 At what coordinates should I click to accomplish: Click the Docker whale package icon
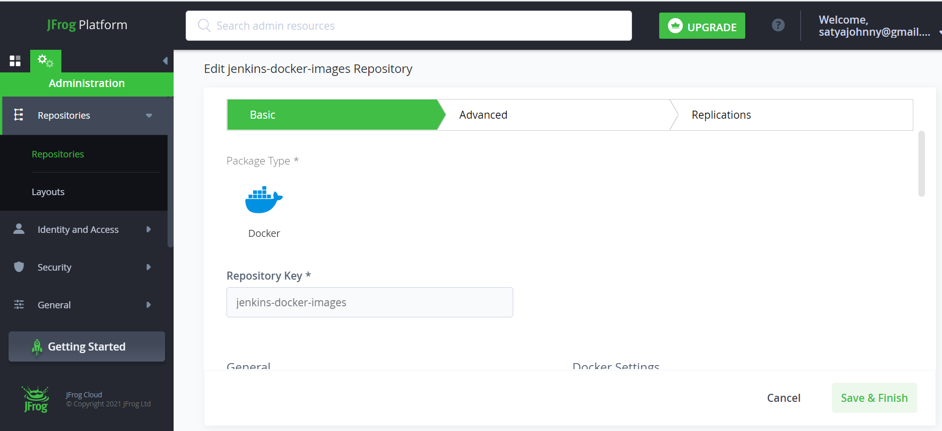coord(264,200)
